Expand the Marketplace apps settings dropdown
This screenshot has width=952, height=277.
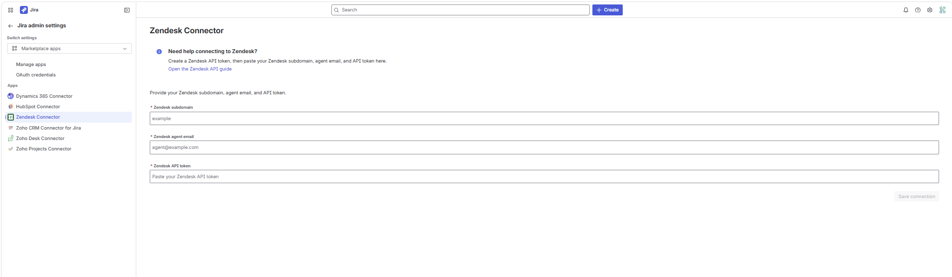click(69, 49)
